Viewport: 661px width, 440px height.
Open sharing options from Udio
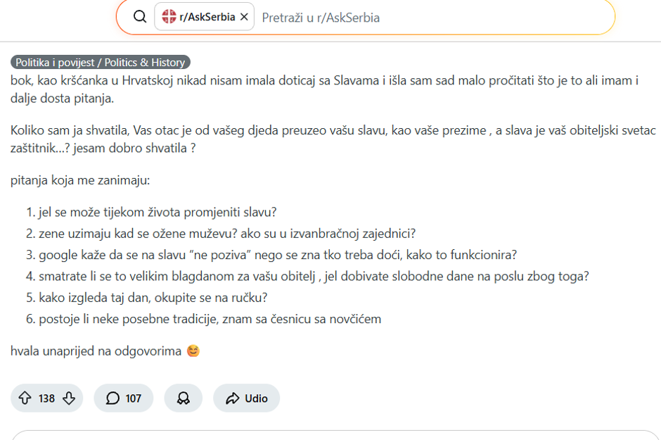click(x=246, y=398)
